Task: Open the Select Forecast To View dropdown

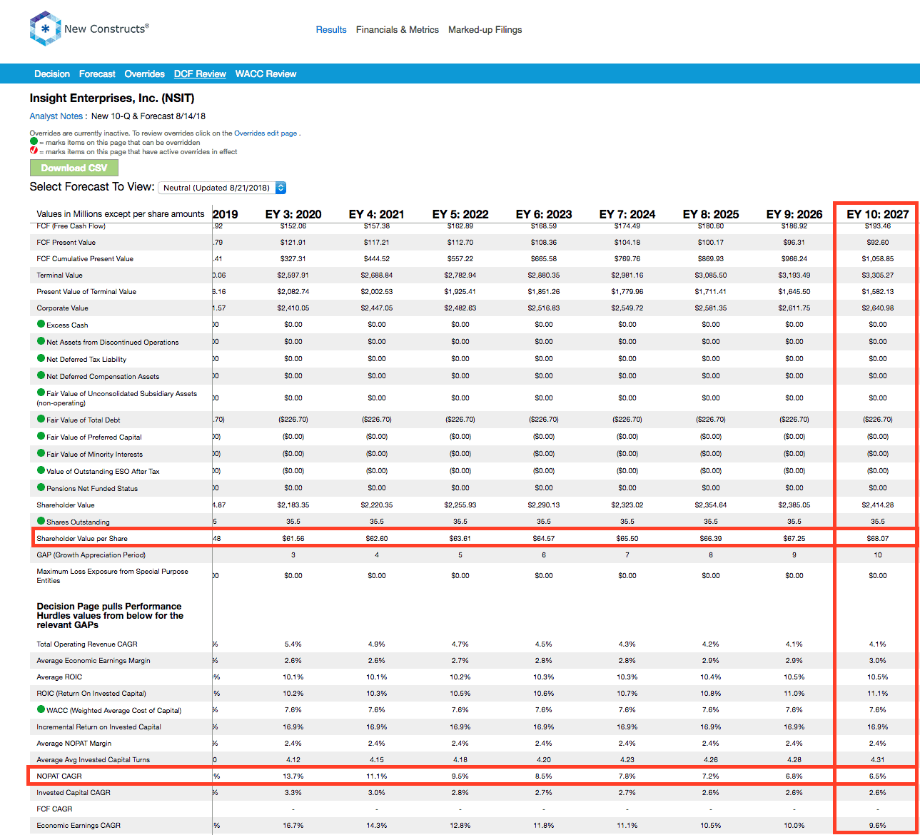Action: tap(222, 188)
